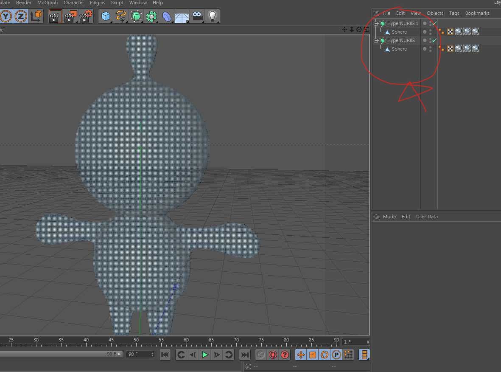Collapse the HyperNURBS.1 tree node

click(x=376, y=24)
